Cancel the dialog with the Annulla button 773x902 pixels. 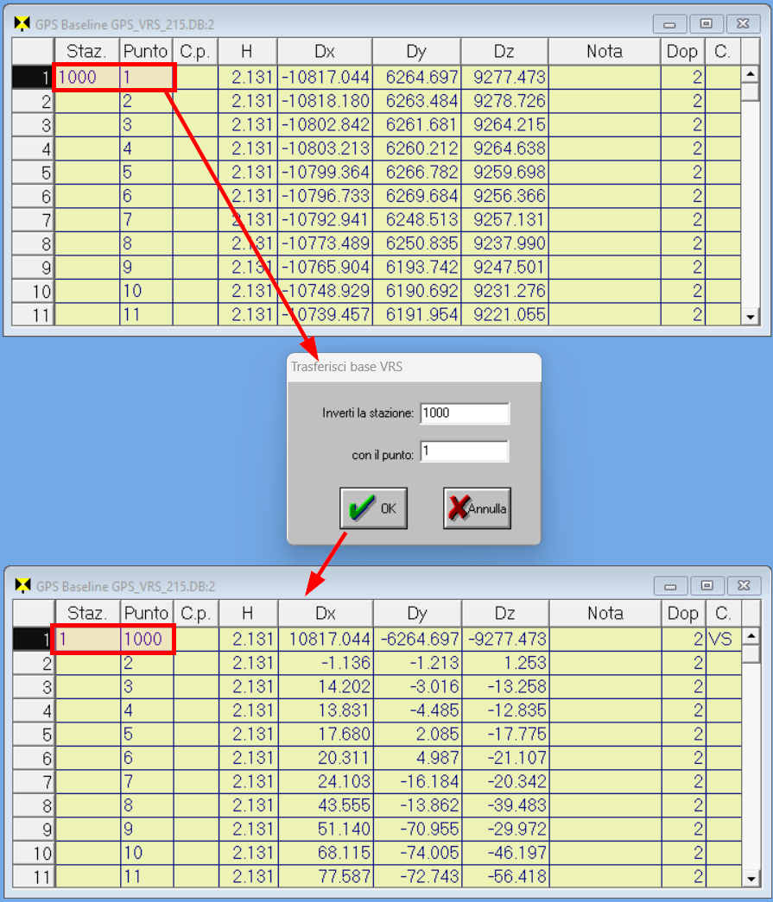click(477, 509)
